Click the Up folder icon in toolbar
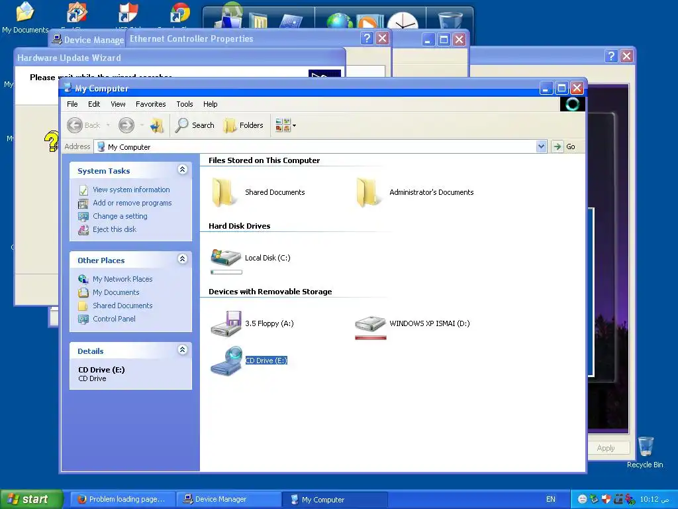678x509 pixels. tap(156, 125)
